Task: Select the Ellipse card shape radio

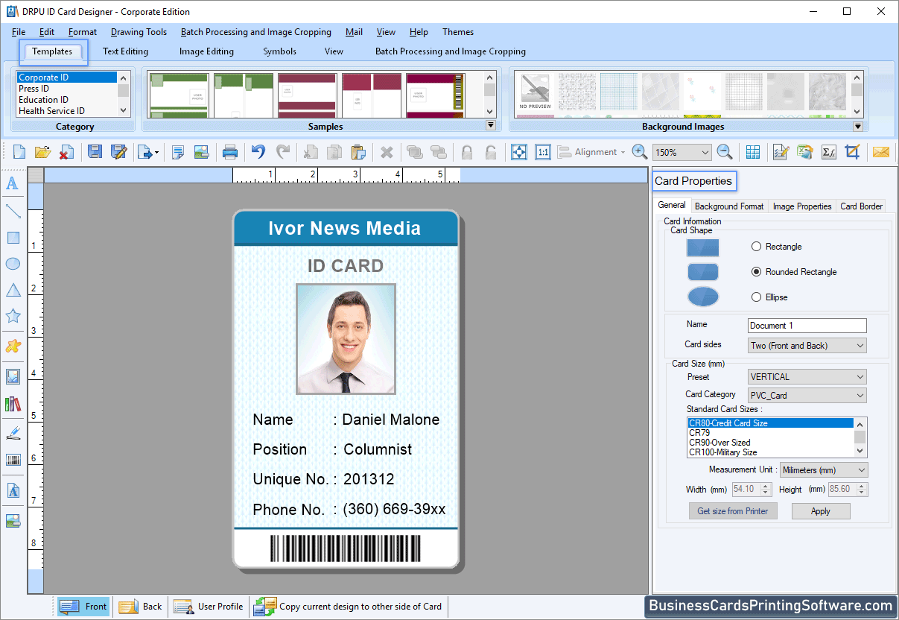Action: pyautogui.click(x=757, y=297)
